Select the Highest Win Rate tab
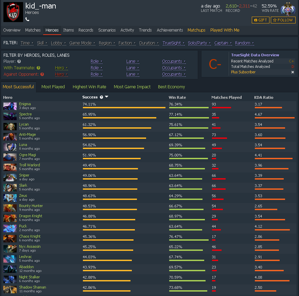This screenshot has width=299, height=296. [x=89, y=87]
